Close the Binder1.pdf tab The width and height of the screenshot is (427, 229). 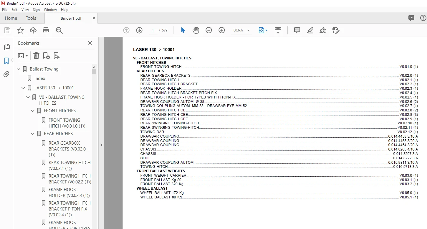[x=94, y=18]
